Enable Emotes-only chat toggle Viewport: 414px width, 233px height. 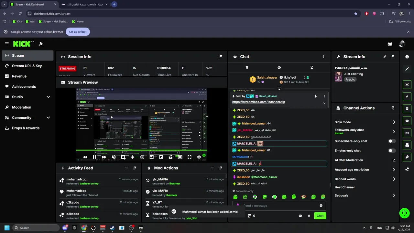click(392, 150)
